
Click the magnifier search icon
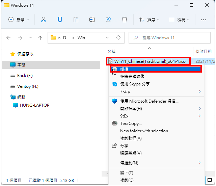tap(136, 37)
